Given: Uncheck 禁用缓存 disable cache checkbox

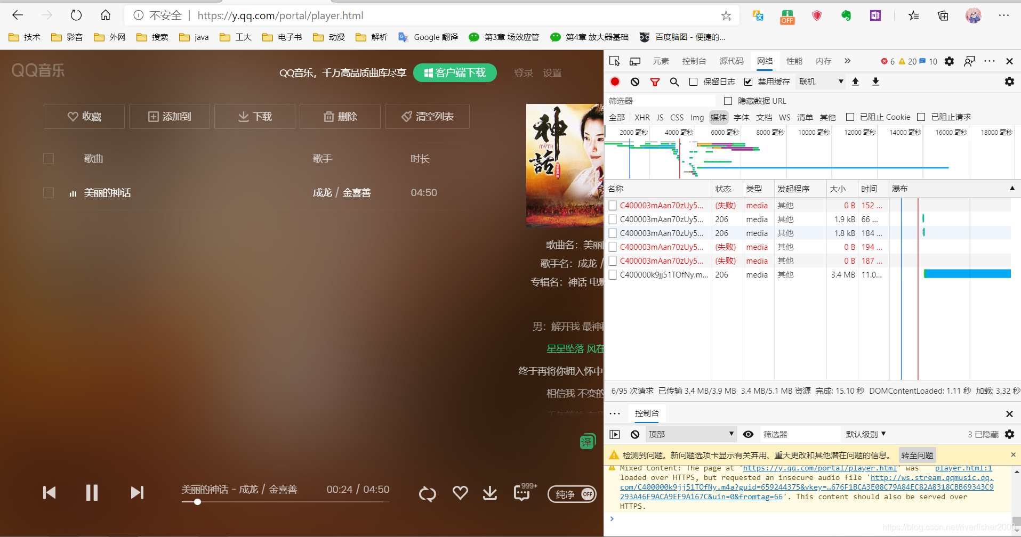Looking at the screenshot, I should click(x=748, y=82).
